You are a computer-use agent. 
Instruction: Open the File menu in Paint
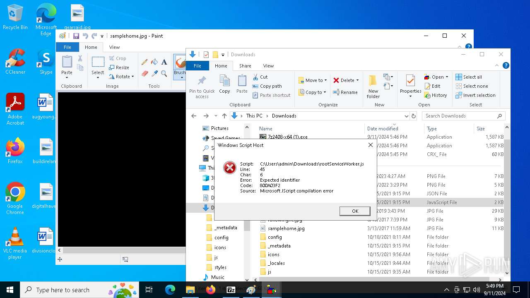(x=67, y=47)
